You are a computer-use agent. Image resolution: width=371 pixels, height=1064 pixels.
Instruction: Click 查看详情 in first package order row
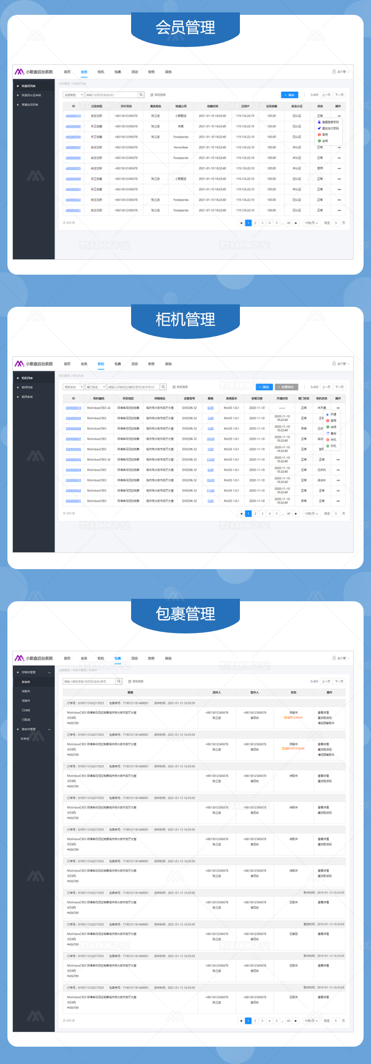point(323,713)
